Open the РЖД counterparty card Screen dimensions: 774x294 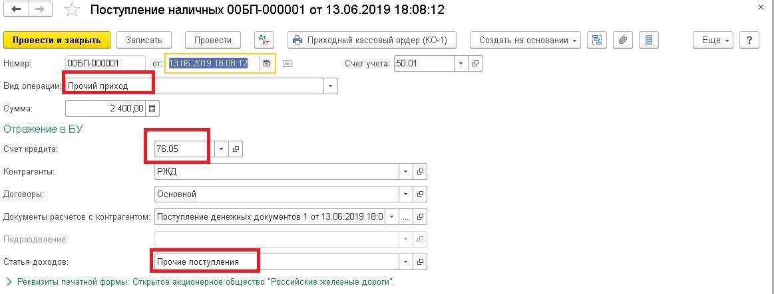(420, 171)
